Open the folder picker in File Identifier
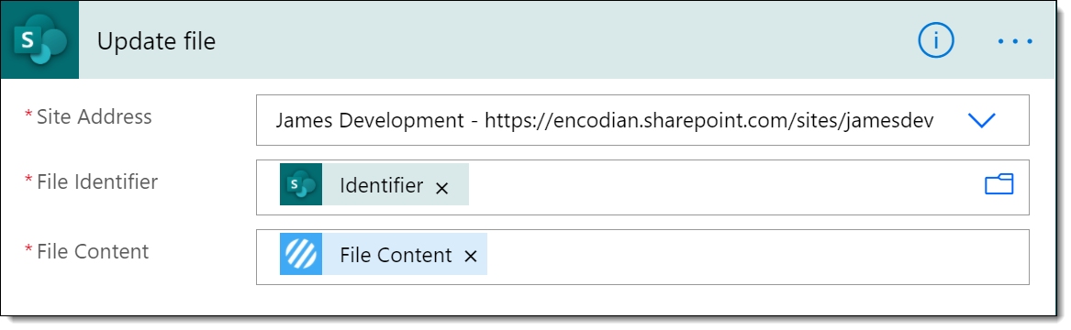Image resolution: width=1071 pixels, height=330 pixels. tap(998, 185)
